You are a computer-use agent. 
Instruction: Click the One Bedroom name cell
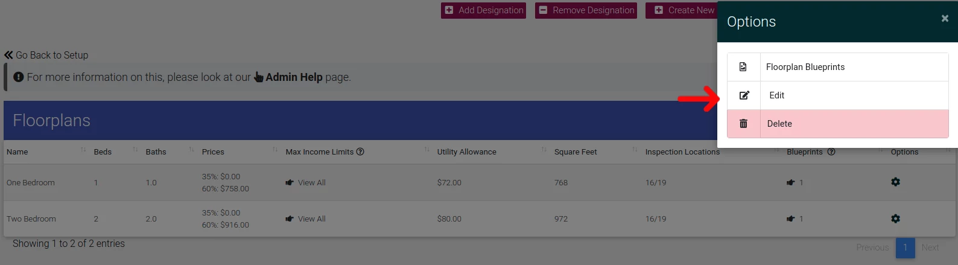click(31, 183)
